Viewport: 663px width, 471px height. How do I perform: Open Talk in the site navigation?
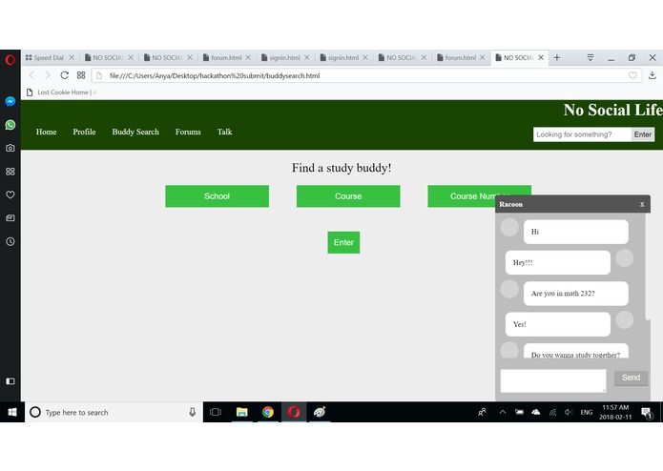(224, 132)
